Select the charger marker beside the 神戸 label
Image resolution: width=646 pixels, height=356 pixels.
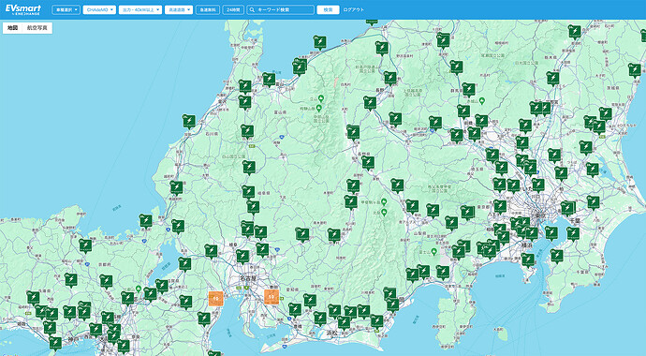[55, 343]
